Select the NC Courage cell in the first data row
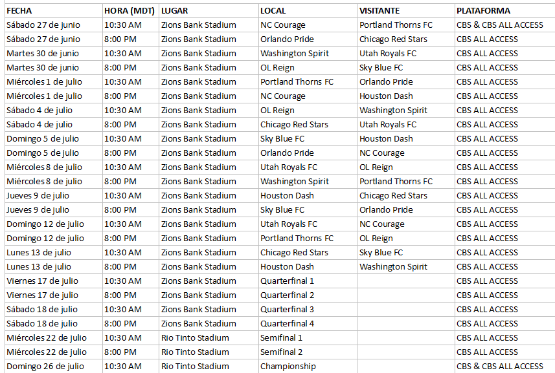Viewport: 555px width, 373px height. tap(308, 25)
